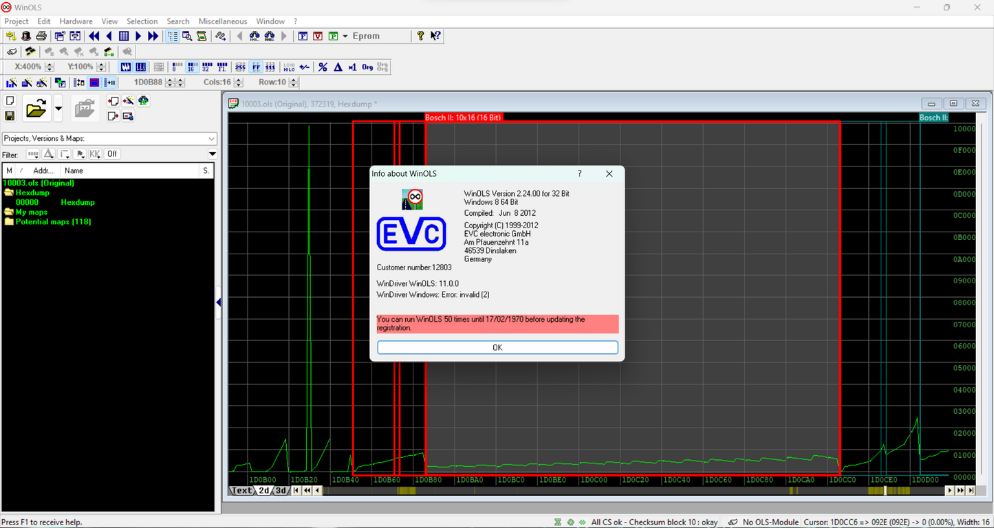Screen dimensions: 994x528
Task: Click the delta triangle icon in toolbar
Action: (338, 67)
